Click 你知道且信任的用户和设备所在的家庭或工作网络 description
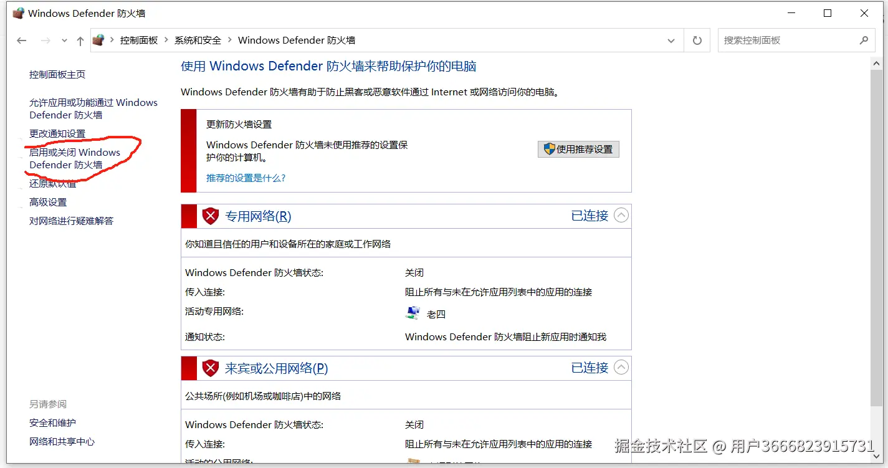This screenshot has width=888, height=468. pyautogui.click(x=288, y=244)
